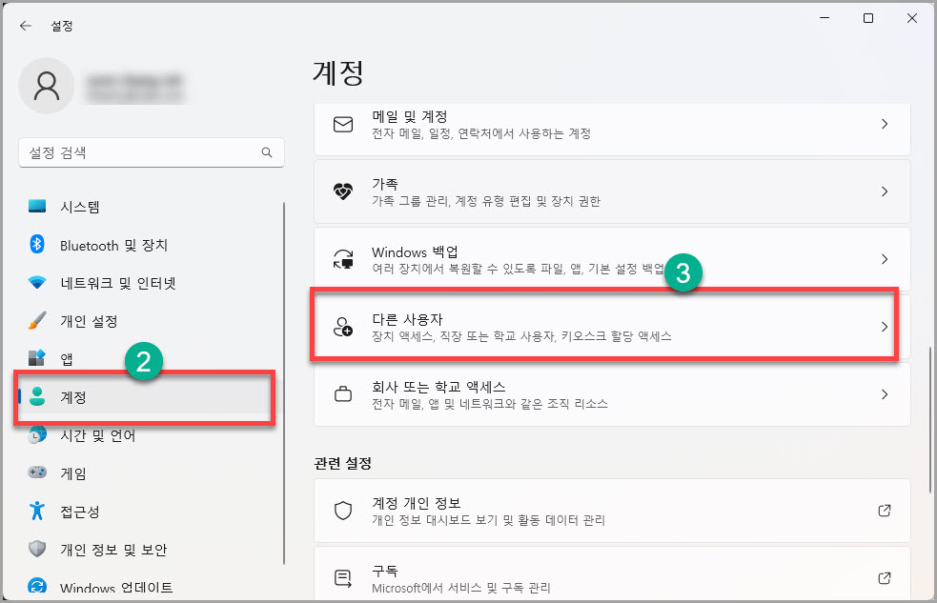Click the back arrow at top left
This screenshot has width=937, height=603.
point(25,26)
